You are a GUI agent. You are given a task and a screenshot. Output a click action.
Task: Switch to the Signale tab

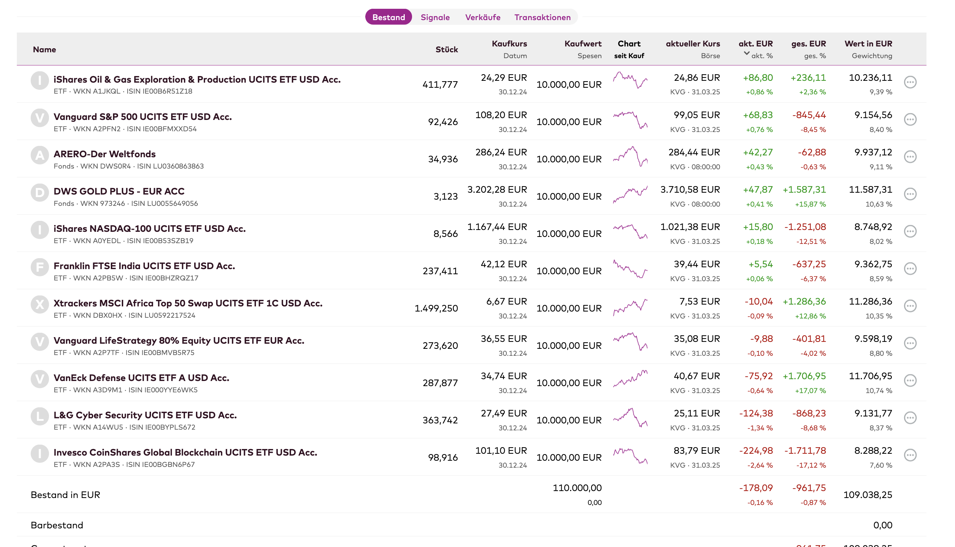tap(435, 17)
